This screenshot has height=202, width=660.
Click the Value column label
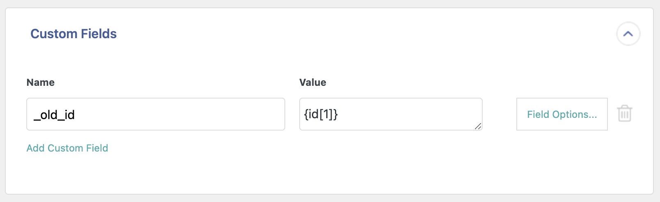click(313, 83)
